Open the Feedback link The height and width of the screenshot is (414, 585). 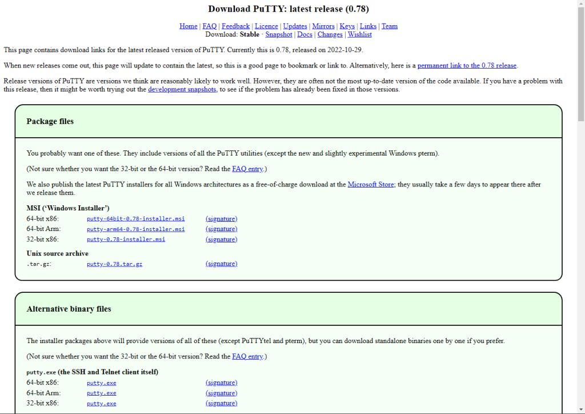coord(235,26)
